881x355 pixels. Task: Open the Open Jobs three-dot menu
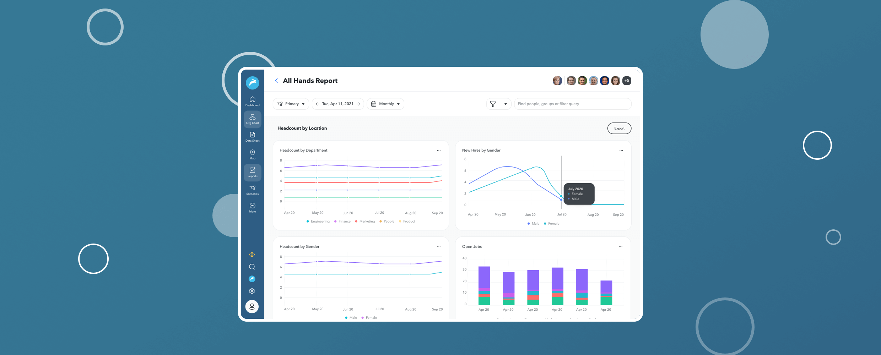click(621, 247)
